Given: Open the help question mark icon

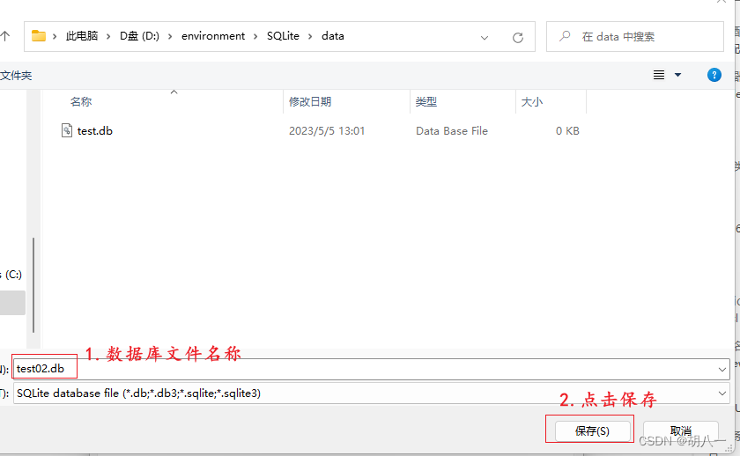Looking at the screenshot, I should pos(714,75).
